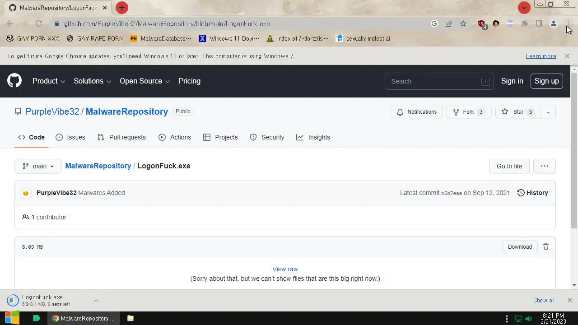Viewport: 578px width, 325px height.
Task: Reload the page with the refresh icon
Action: point(39,24)
